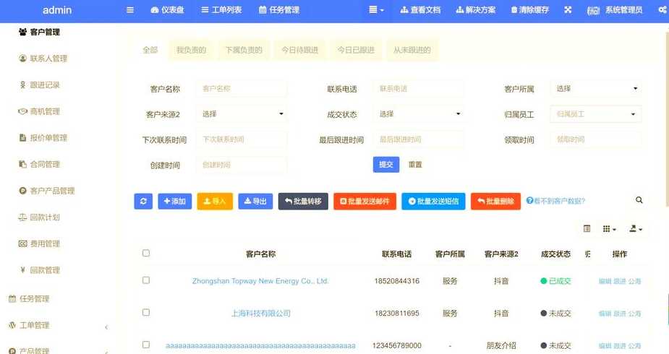Expand the 工单管理 sidebar chevron

point(106,327)
